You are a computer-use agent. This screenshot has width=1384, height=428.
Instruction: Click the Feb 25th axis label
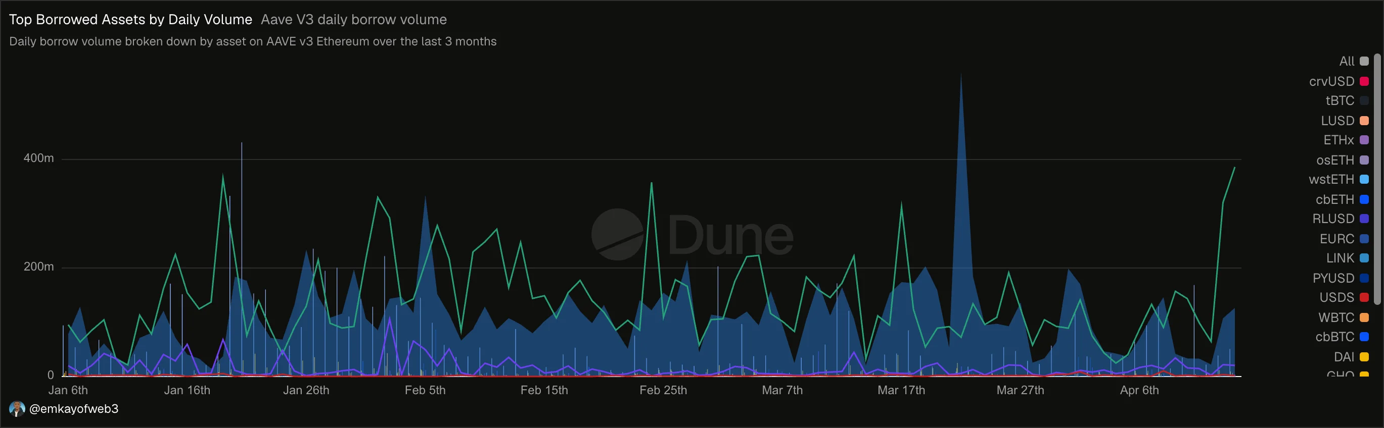click(x=663, y=390)
